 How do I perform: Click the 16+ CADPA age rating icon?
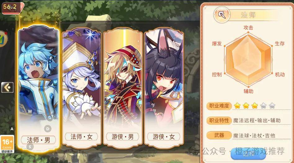point(7,144)
